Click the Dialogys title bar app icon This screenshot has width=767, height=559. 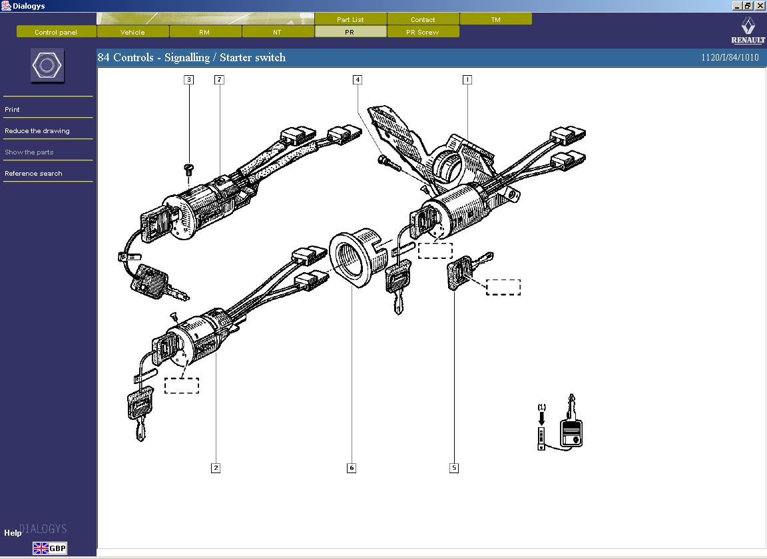coord(6,6)
